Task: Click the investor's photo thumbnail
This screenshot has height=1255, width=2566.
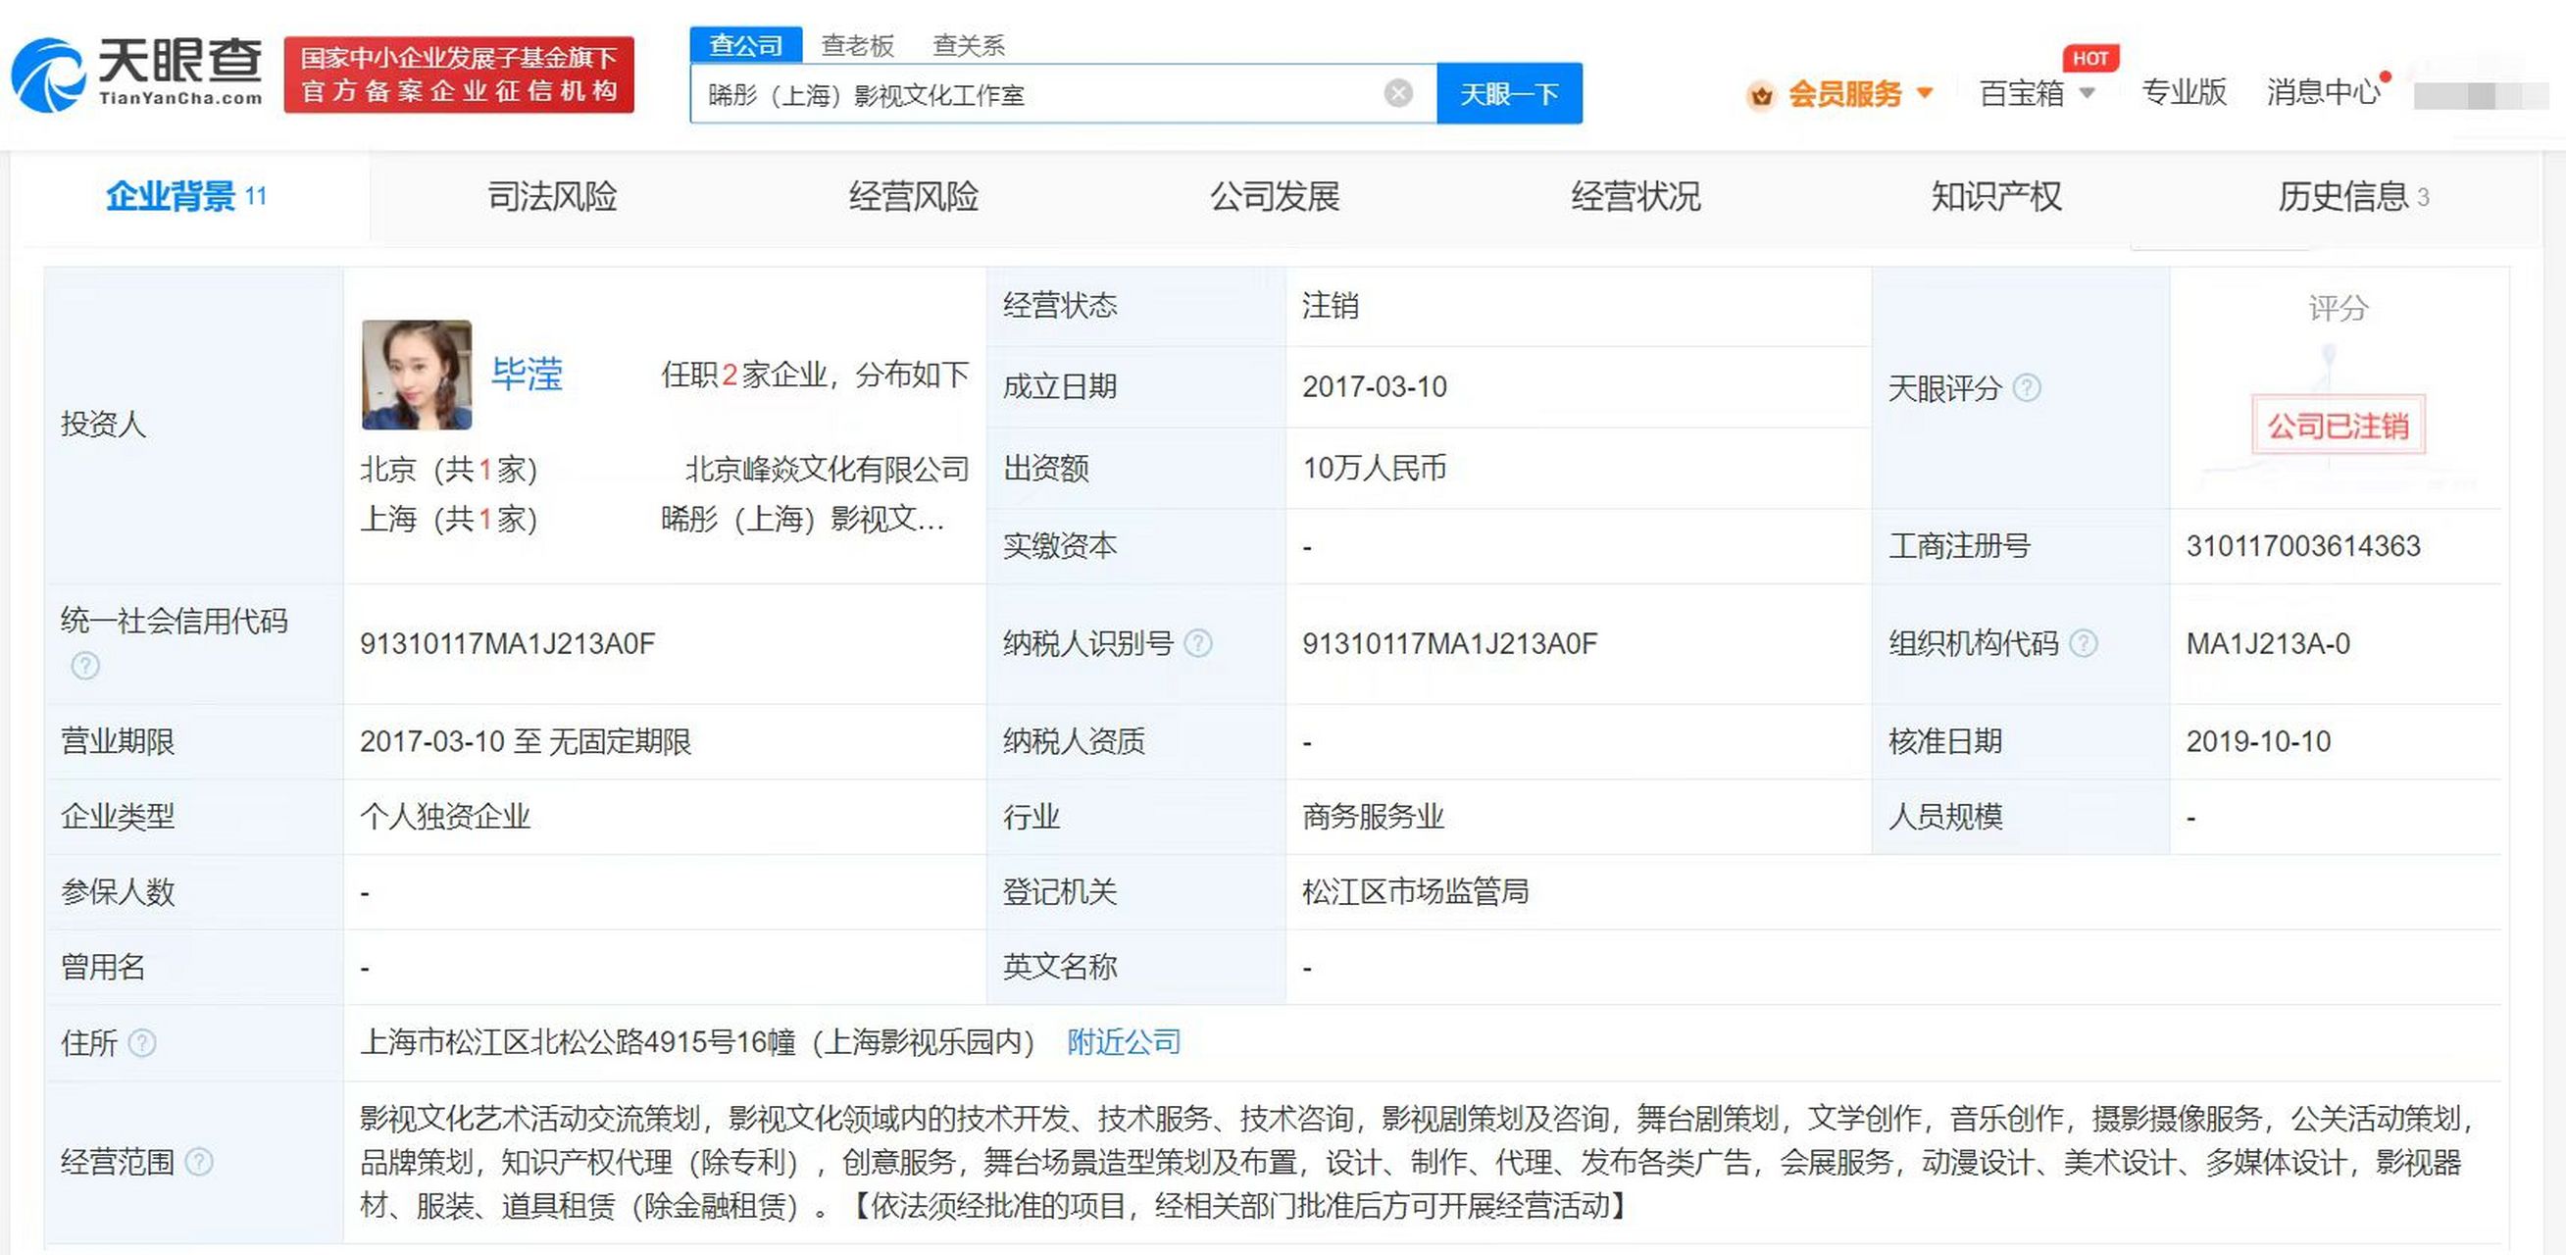Action: [x=417, y=375]
